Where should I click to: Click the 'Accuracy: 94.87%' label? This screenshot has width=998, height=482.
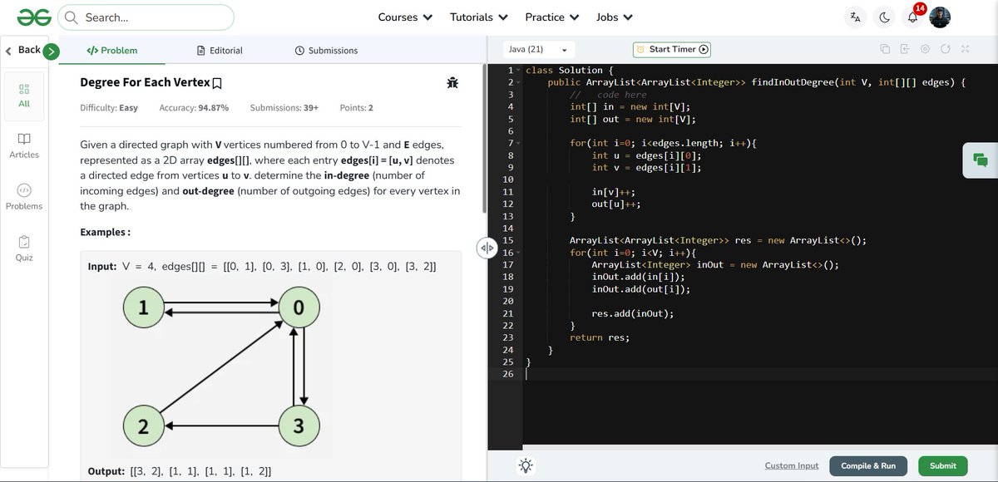[x=195, y=108]
